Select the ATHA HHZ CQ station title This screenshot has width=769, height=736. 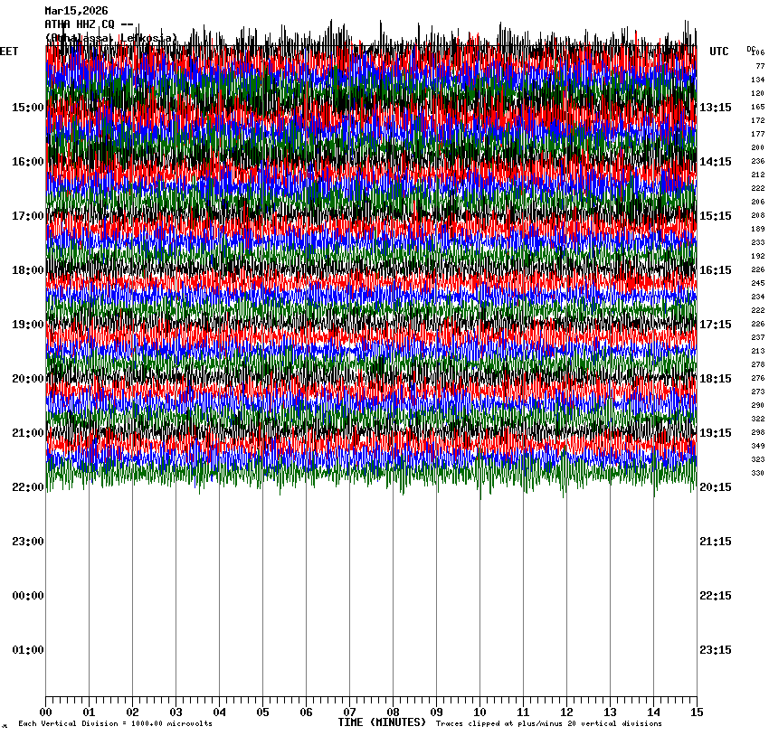[89, 24]
